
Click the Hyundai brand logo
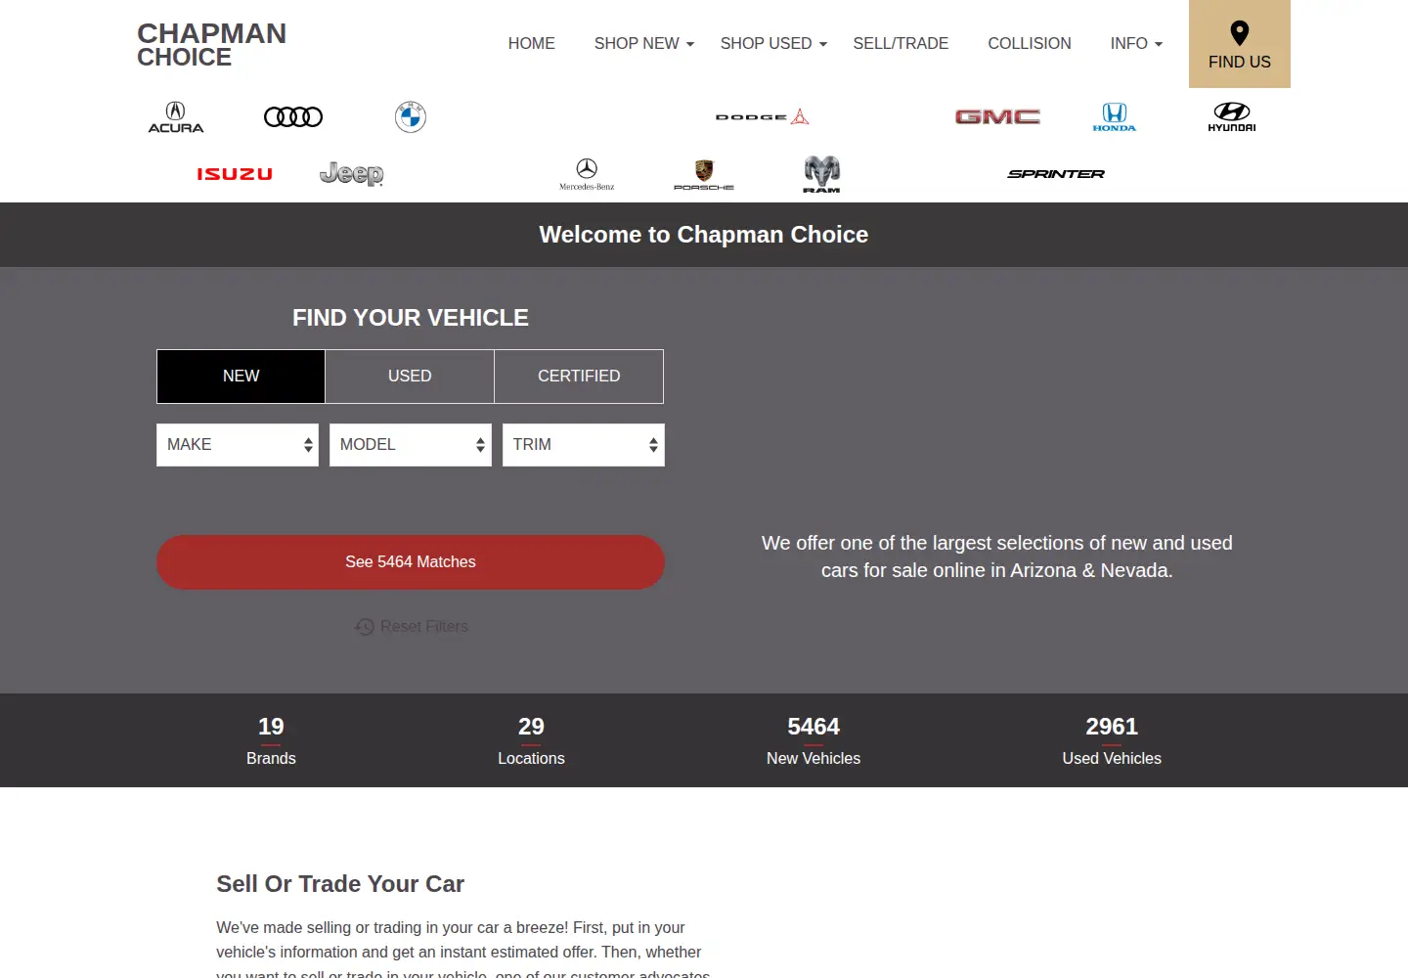click(1232, 117)
